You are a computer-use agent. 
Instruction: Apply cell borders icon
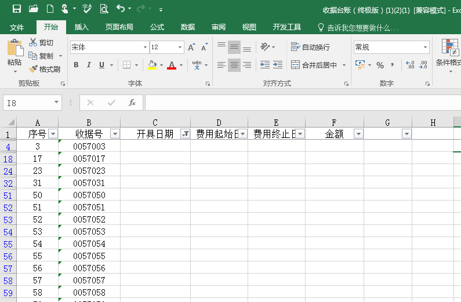tap(127, 65)
